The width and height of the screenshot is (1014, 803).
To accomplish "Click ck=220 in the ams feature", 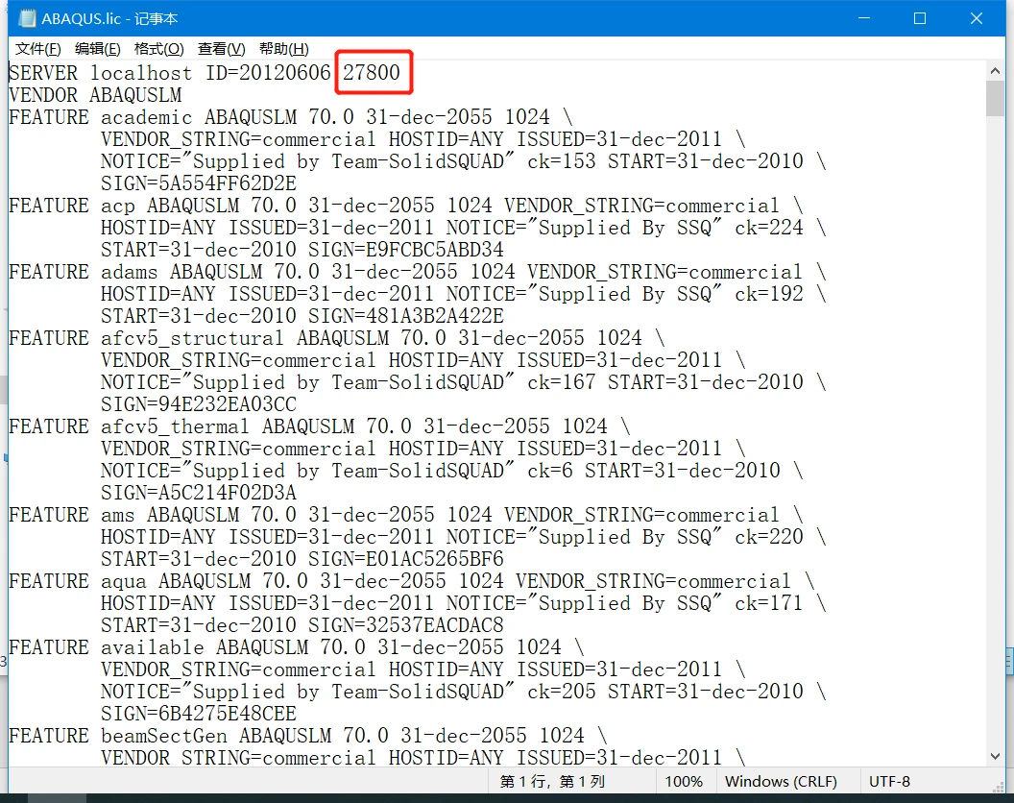I will point(769,537).
